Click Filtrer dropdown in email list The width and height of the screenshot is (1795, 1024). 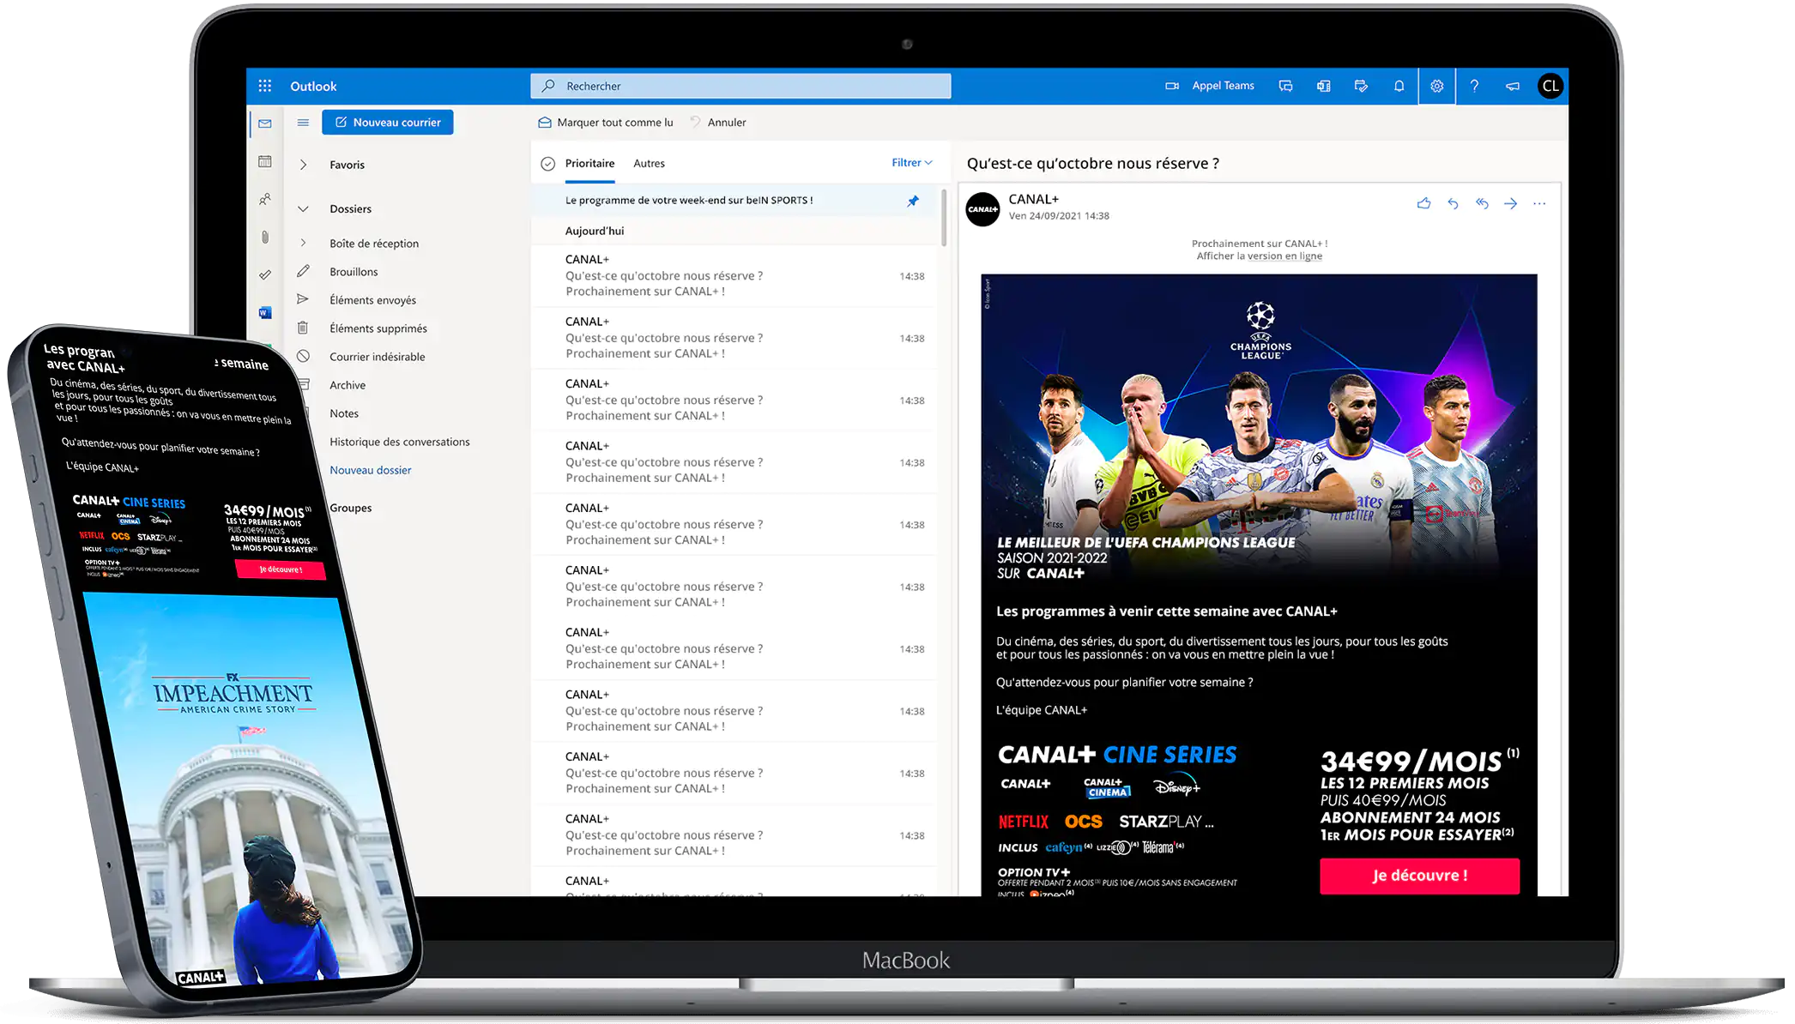coord(910,161)
